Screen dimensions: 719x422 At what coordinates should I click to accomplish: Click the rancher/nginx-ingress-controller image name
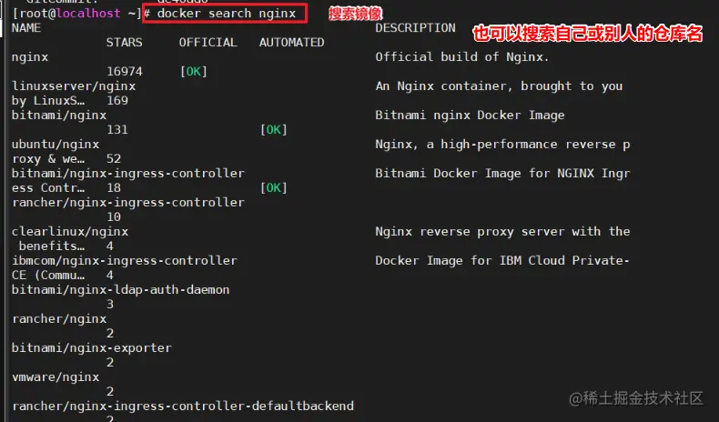click(x=128, y=203)
